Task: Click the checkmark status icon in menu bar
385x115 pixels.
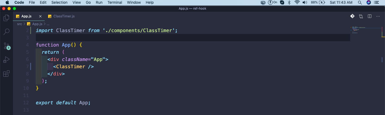Action: [x=282, y=2]
